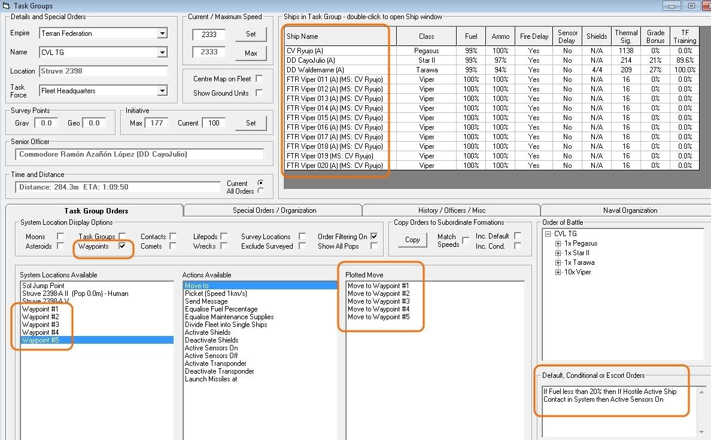The height and width of the screenshot is (440, 711).
Task: Expand the 1x Tarawa tree node
Action: (558, 262)
